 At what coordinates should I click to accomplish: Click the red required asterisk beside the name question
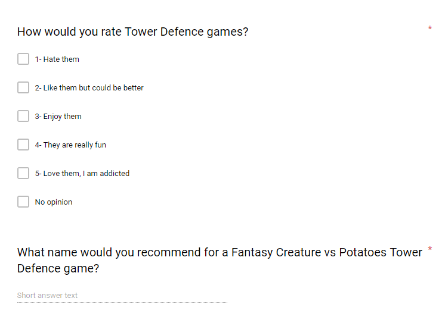[430, 249]
